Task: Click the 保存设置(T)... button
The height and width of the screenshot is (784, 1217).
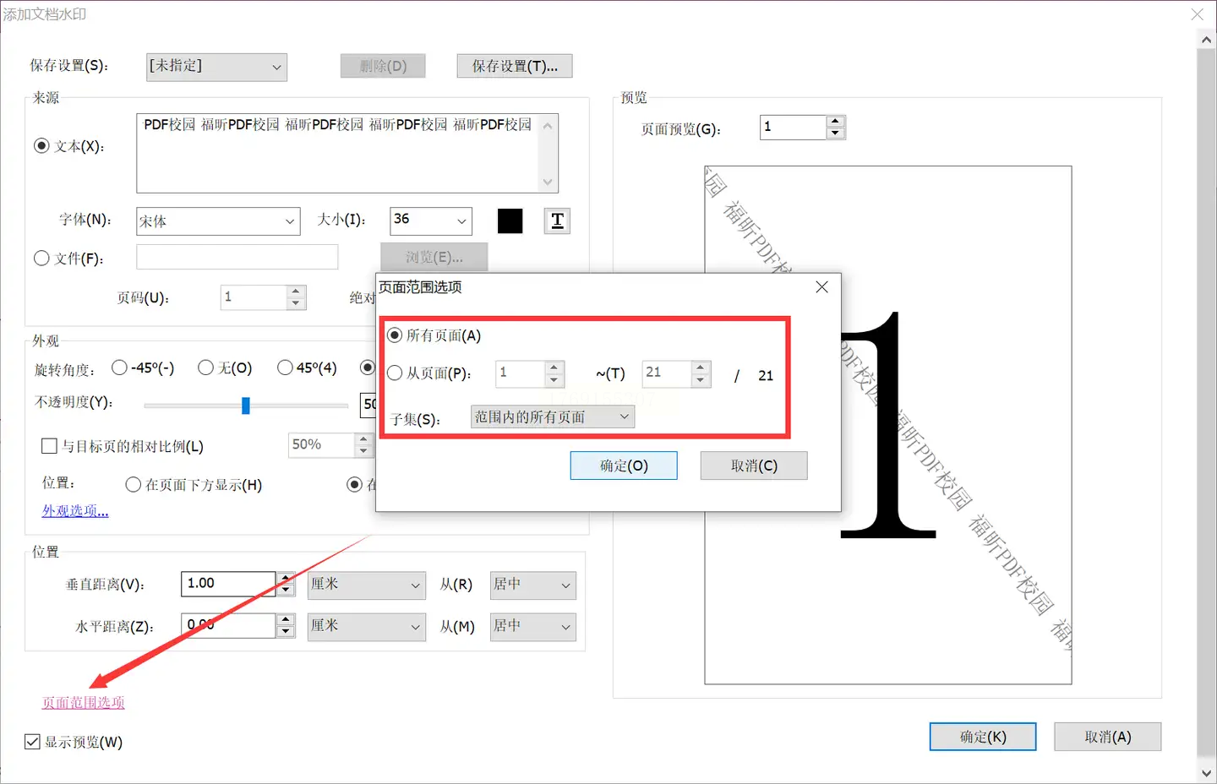Action: click(x=515, y=66)
